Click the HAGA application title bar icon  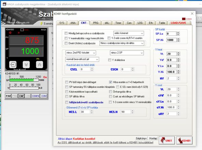[4, 4]
